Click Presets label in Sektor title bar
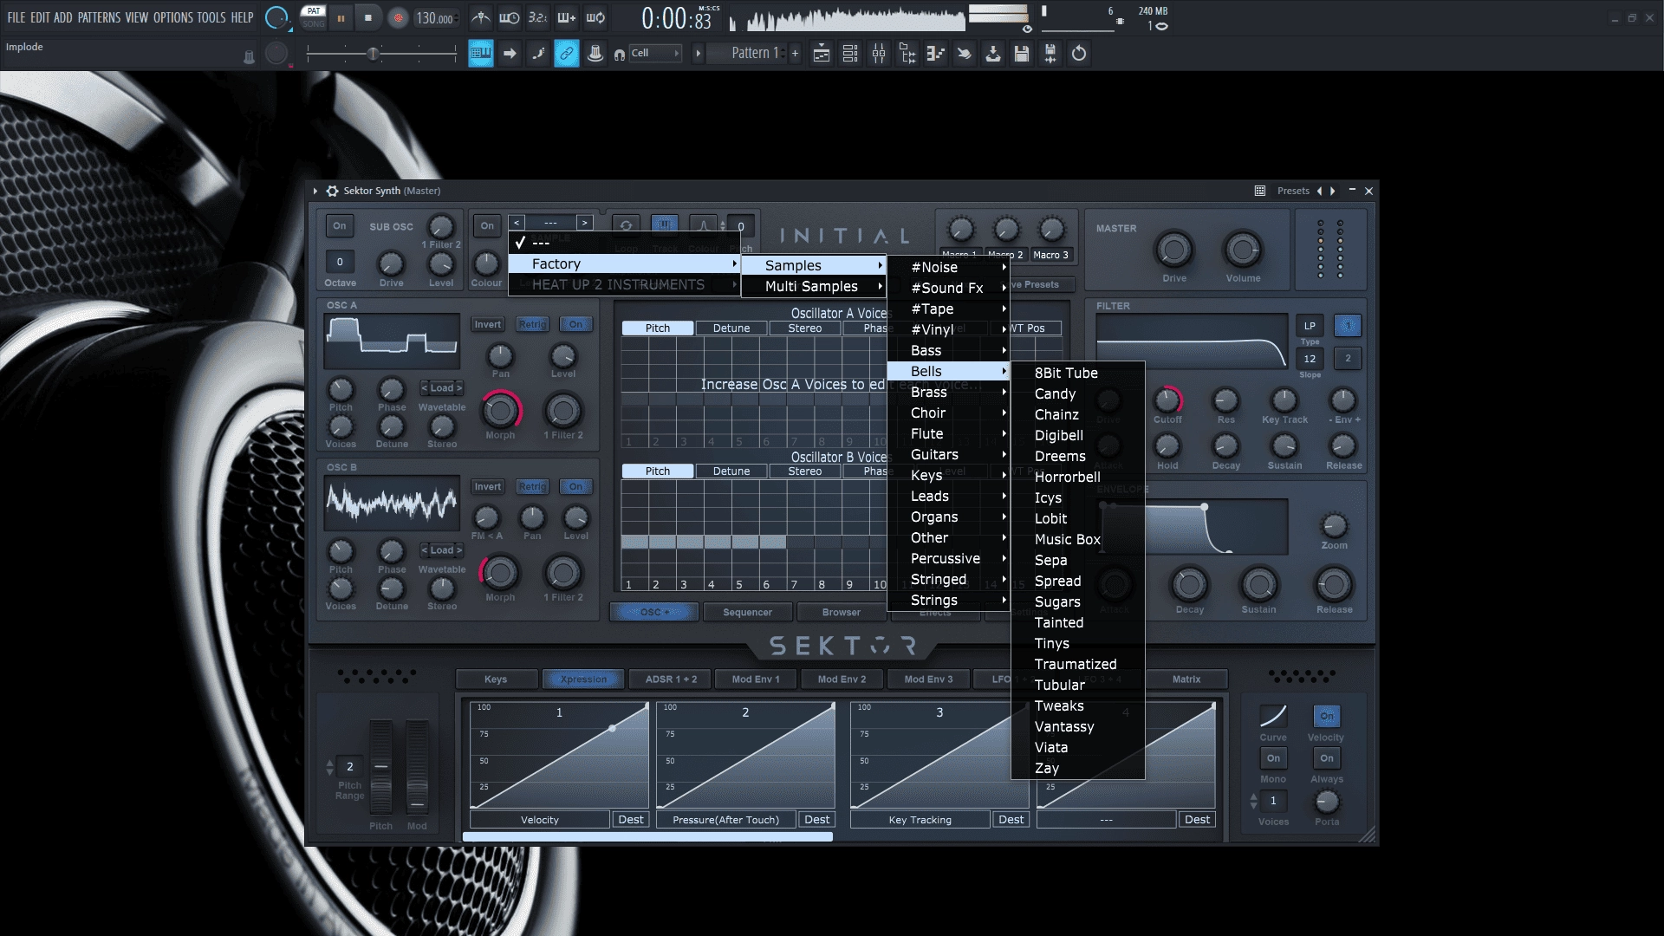The image size is (1664, 936). coord(1293,191)
